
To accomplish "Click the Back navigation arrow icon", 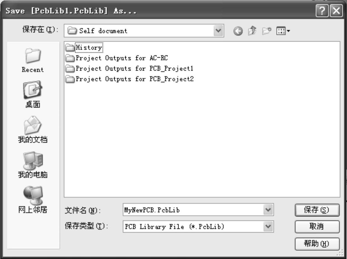I will [238, 31].
